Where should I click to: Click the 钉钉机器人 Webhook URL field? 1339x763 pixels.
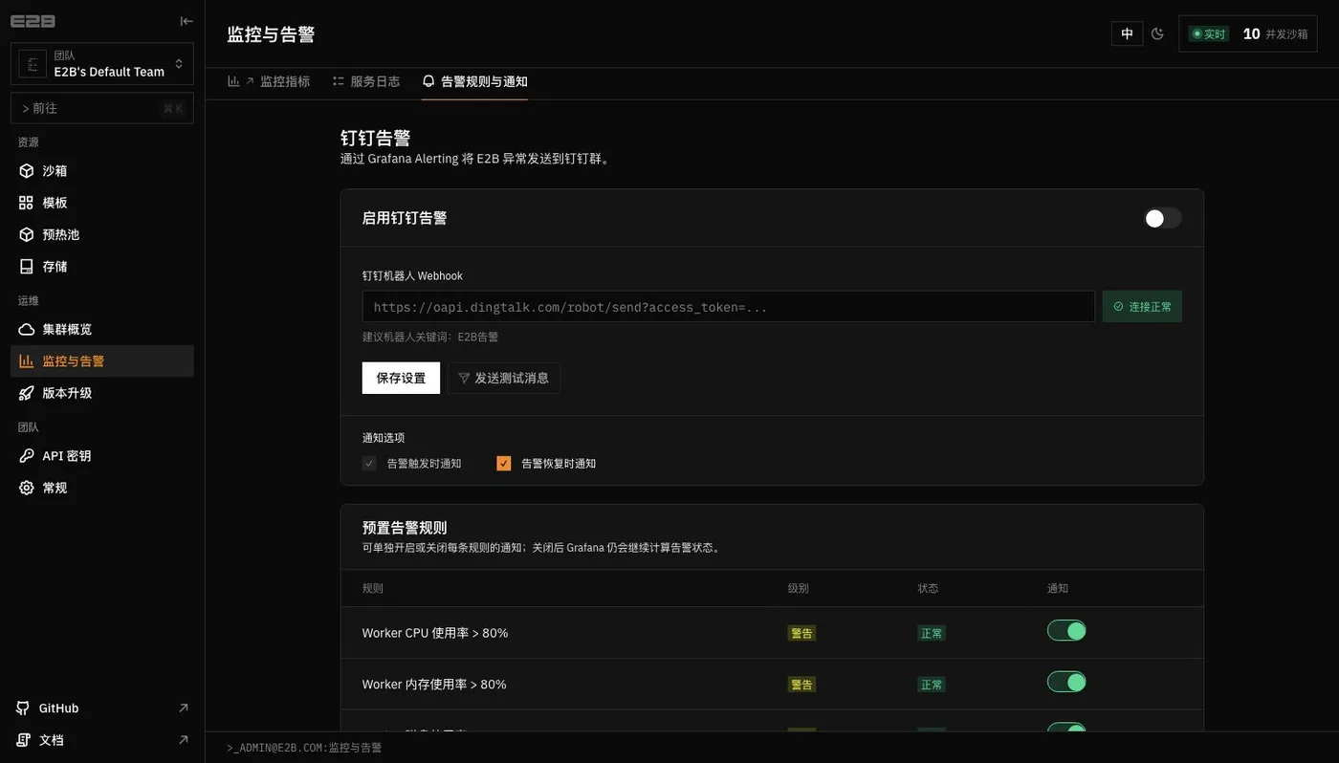pyautogui.click(x=729, y=307)
